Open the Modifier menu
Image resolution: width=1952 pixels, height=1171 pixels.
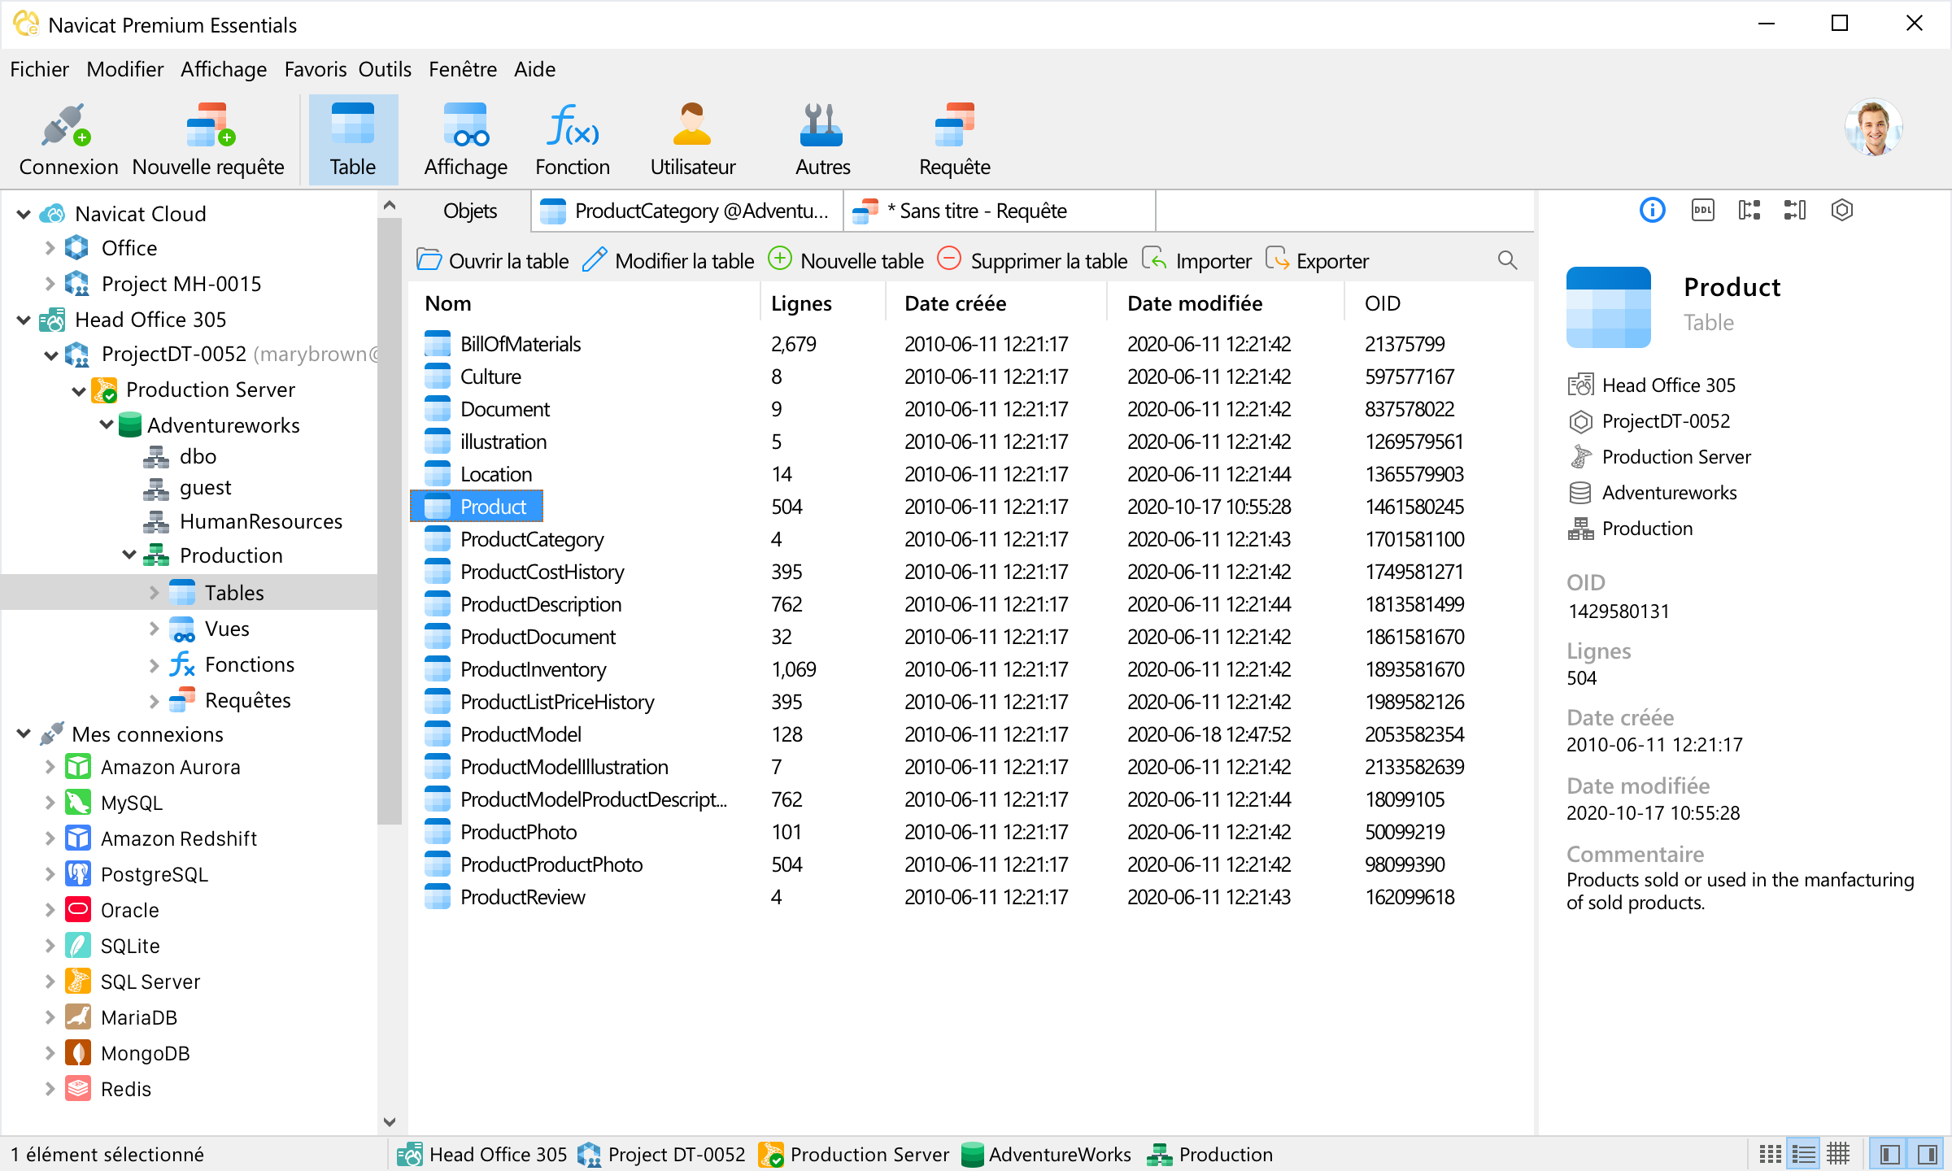point(124,69)
